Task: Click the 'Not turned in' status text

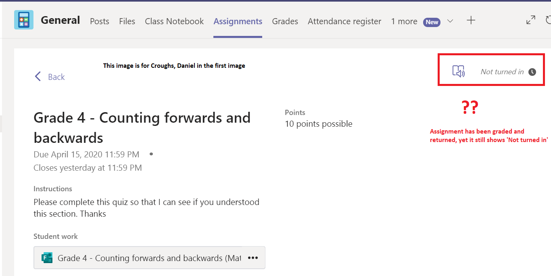Action: [x=502, y=72]
